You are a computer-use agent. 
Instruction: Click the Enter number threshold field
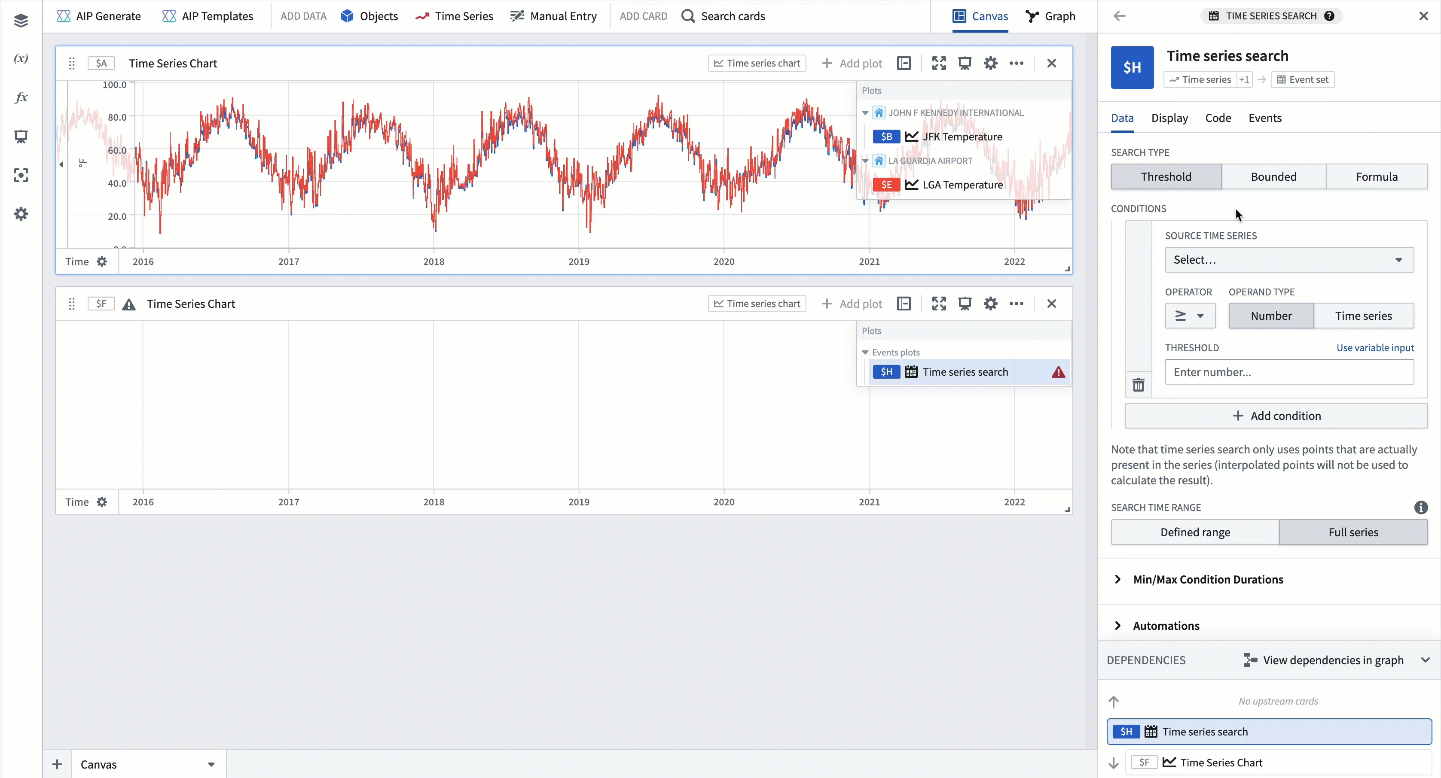click(1289, 372)
